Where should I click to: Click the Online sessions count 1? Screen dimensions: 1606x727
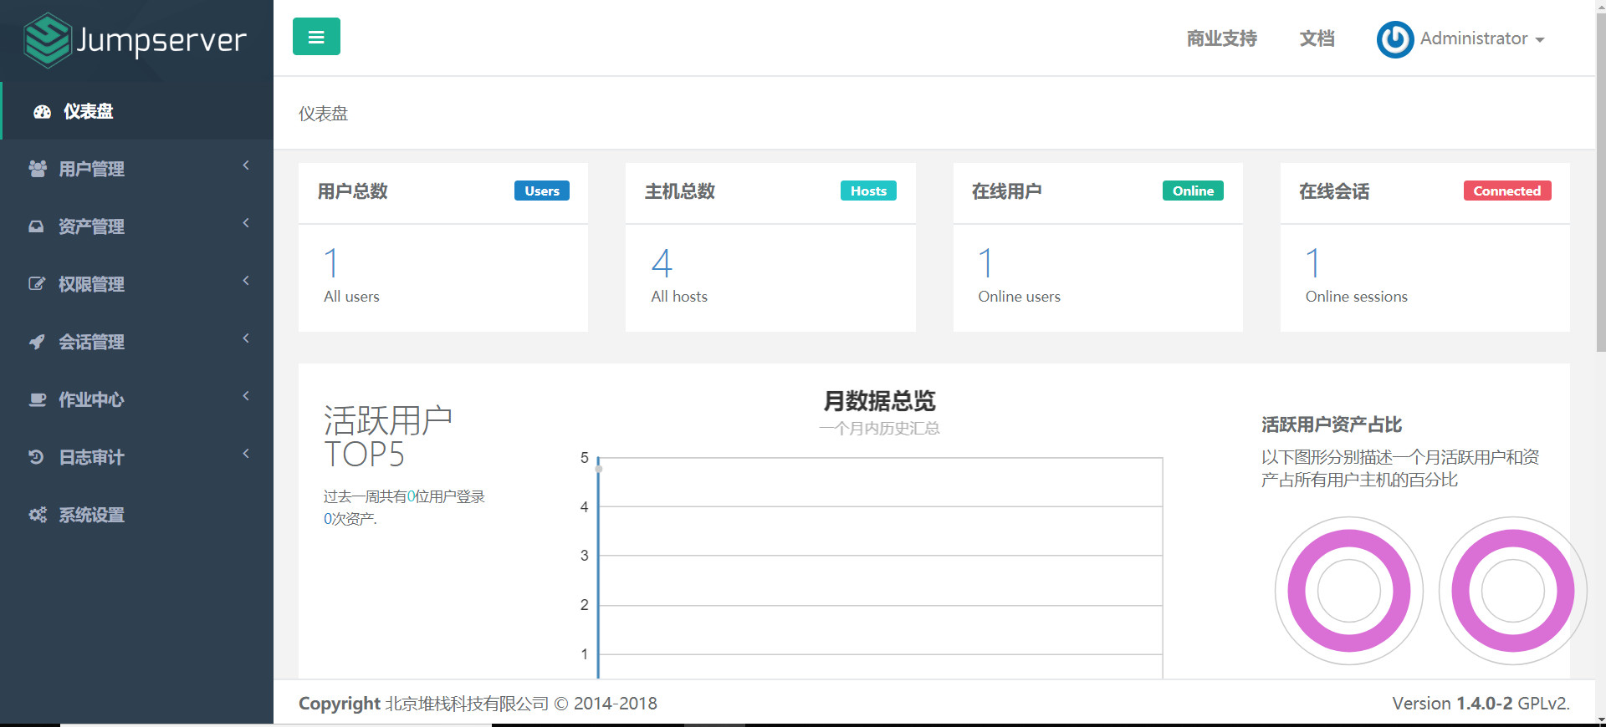1313,263
